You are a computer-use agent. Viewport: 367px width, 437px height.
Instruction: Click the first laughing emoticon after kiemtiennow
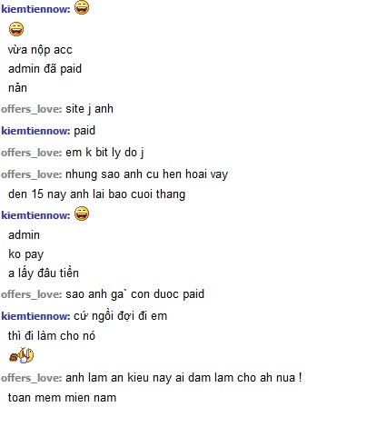click(82, 7)
